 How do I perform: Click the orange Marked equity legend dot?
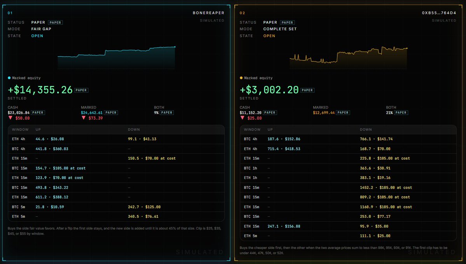[x=241, y=78]
